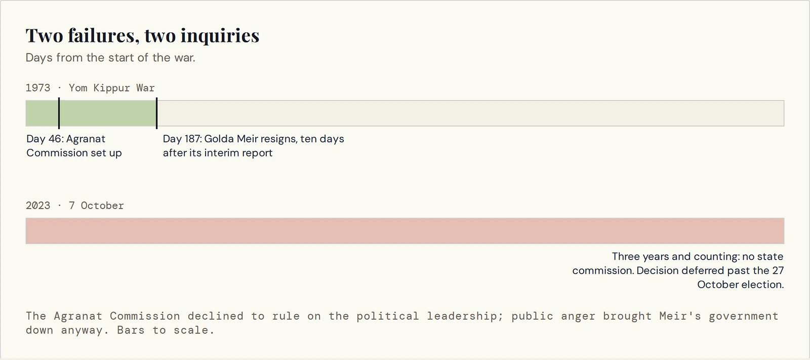Screen dimensions: 810x360
Task: Select the green segment between both markers
Action: pyautogui.click(x=108, y=113)
